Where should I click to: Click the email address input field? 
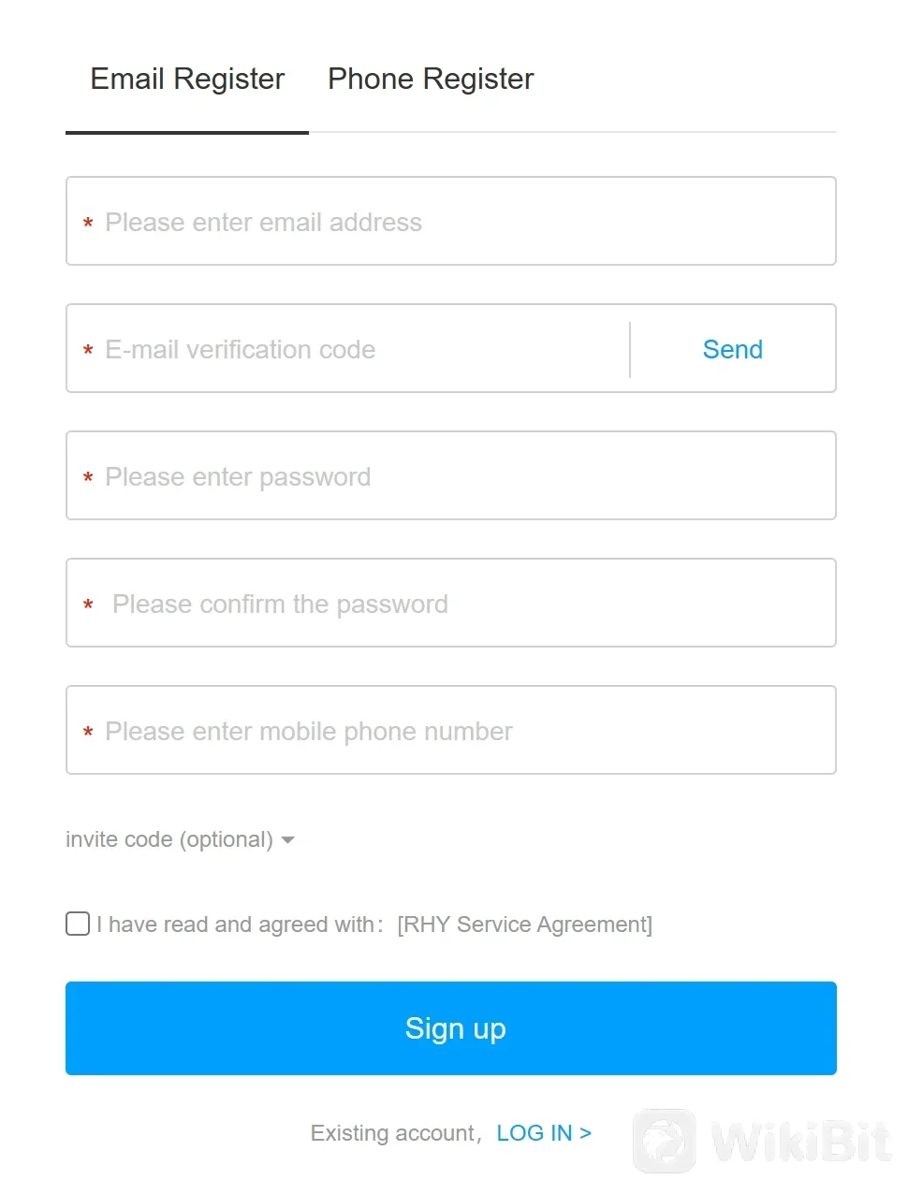[x=451, y=221]
